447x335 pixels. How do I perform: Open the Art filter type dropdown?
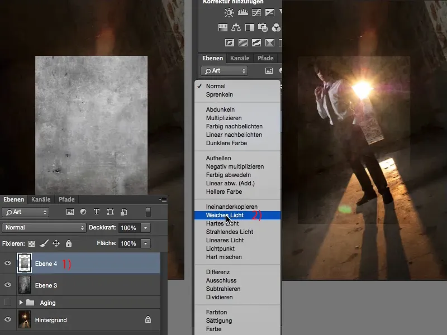[x=25, y=212]
